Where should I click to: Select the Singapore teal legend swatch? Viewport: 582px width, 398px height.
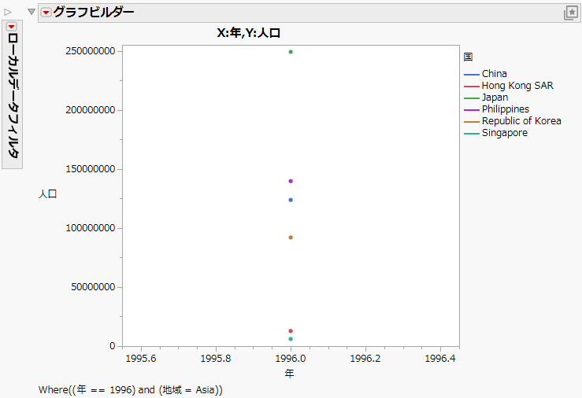click(x=472, y=134)
